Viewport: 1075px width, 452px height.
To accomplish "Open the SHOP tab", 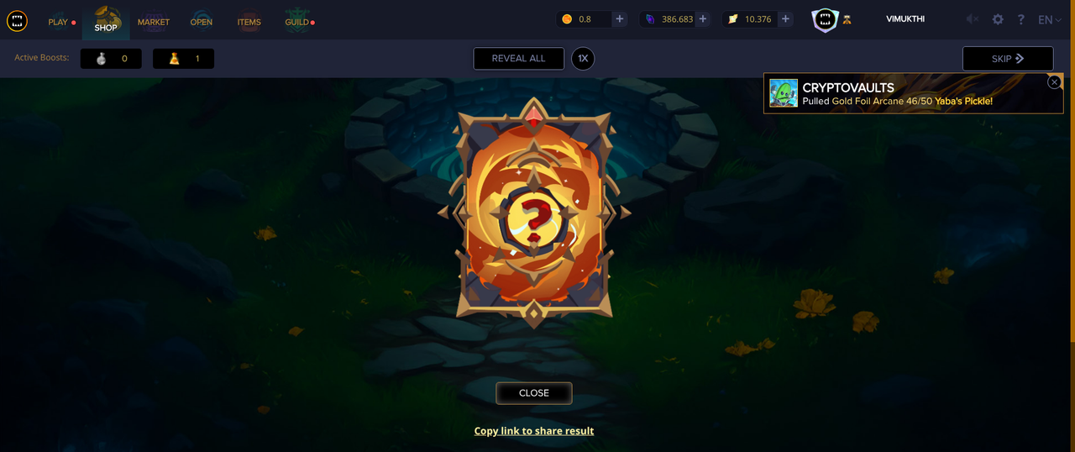I will [106, 20].
